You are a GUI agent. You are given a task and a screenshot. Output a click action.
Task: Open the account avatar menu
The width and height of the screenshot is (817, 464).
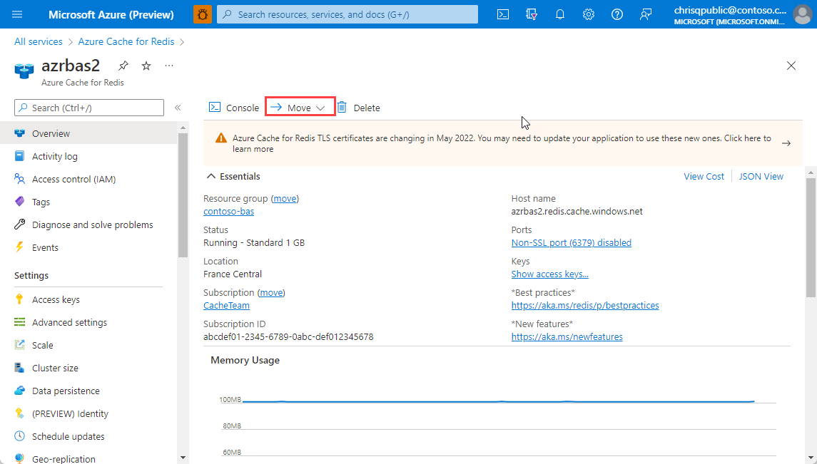tap(801, 14)
